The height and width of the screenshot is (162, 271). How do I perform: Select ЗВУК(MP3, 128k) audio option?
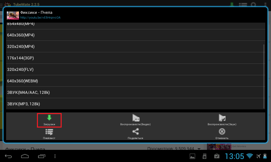coord(135,104)
